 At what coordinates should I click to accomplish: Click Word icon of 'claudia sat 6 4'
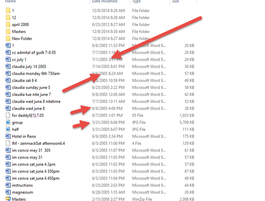[x=8, y=80]
